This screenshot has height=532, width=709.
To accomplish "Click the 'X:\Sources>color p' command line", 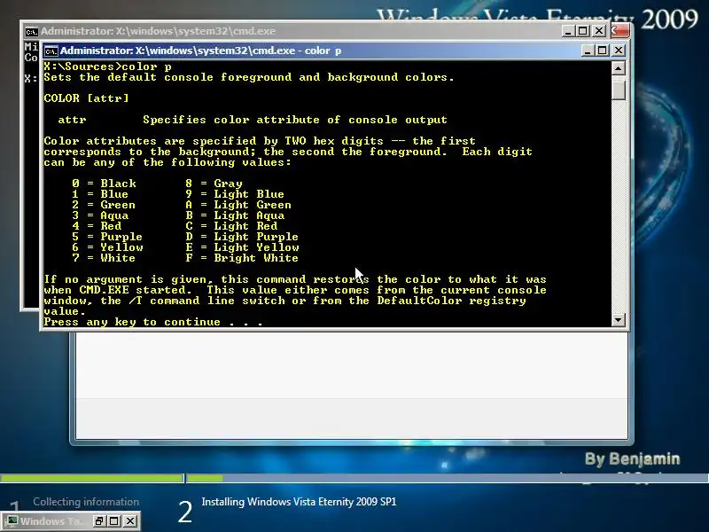I will 107,66.
